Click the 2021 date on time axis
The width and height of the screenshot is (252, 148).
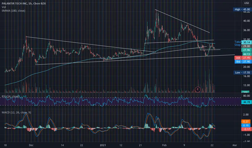(103, 145)
